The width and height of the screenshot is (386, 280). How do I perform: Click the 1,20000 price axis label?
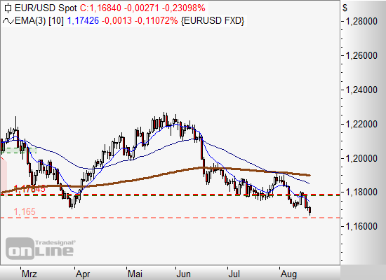pos(361,158)
